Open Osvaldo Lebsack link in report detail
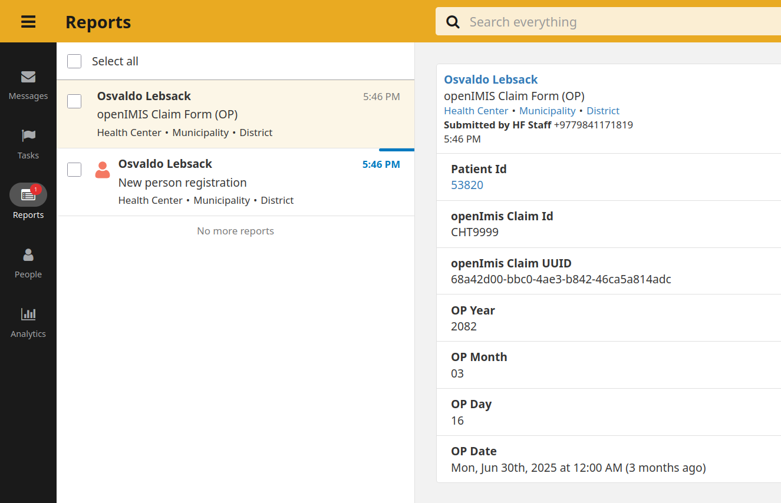Viewport: 781px width, 503px height. (490, 80)
